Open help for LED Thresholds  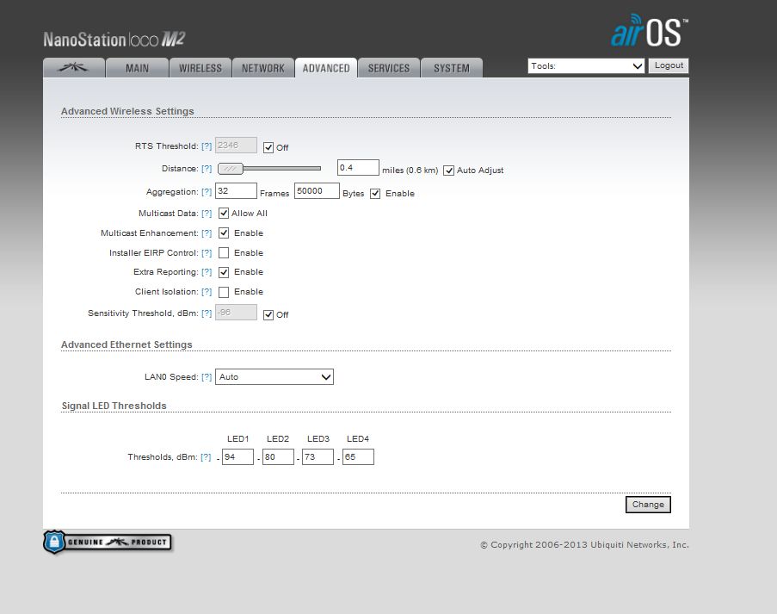(x=206, y=456)
